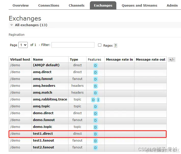This screenshot has height=154, width=181.
Task: Select the 'topic' type of amq.rabbitmq.trace
Action: 77,99
